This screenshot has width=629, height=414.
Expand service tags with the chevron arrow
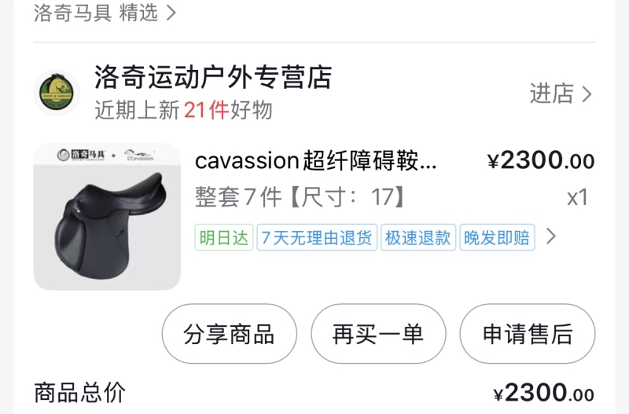551,236
